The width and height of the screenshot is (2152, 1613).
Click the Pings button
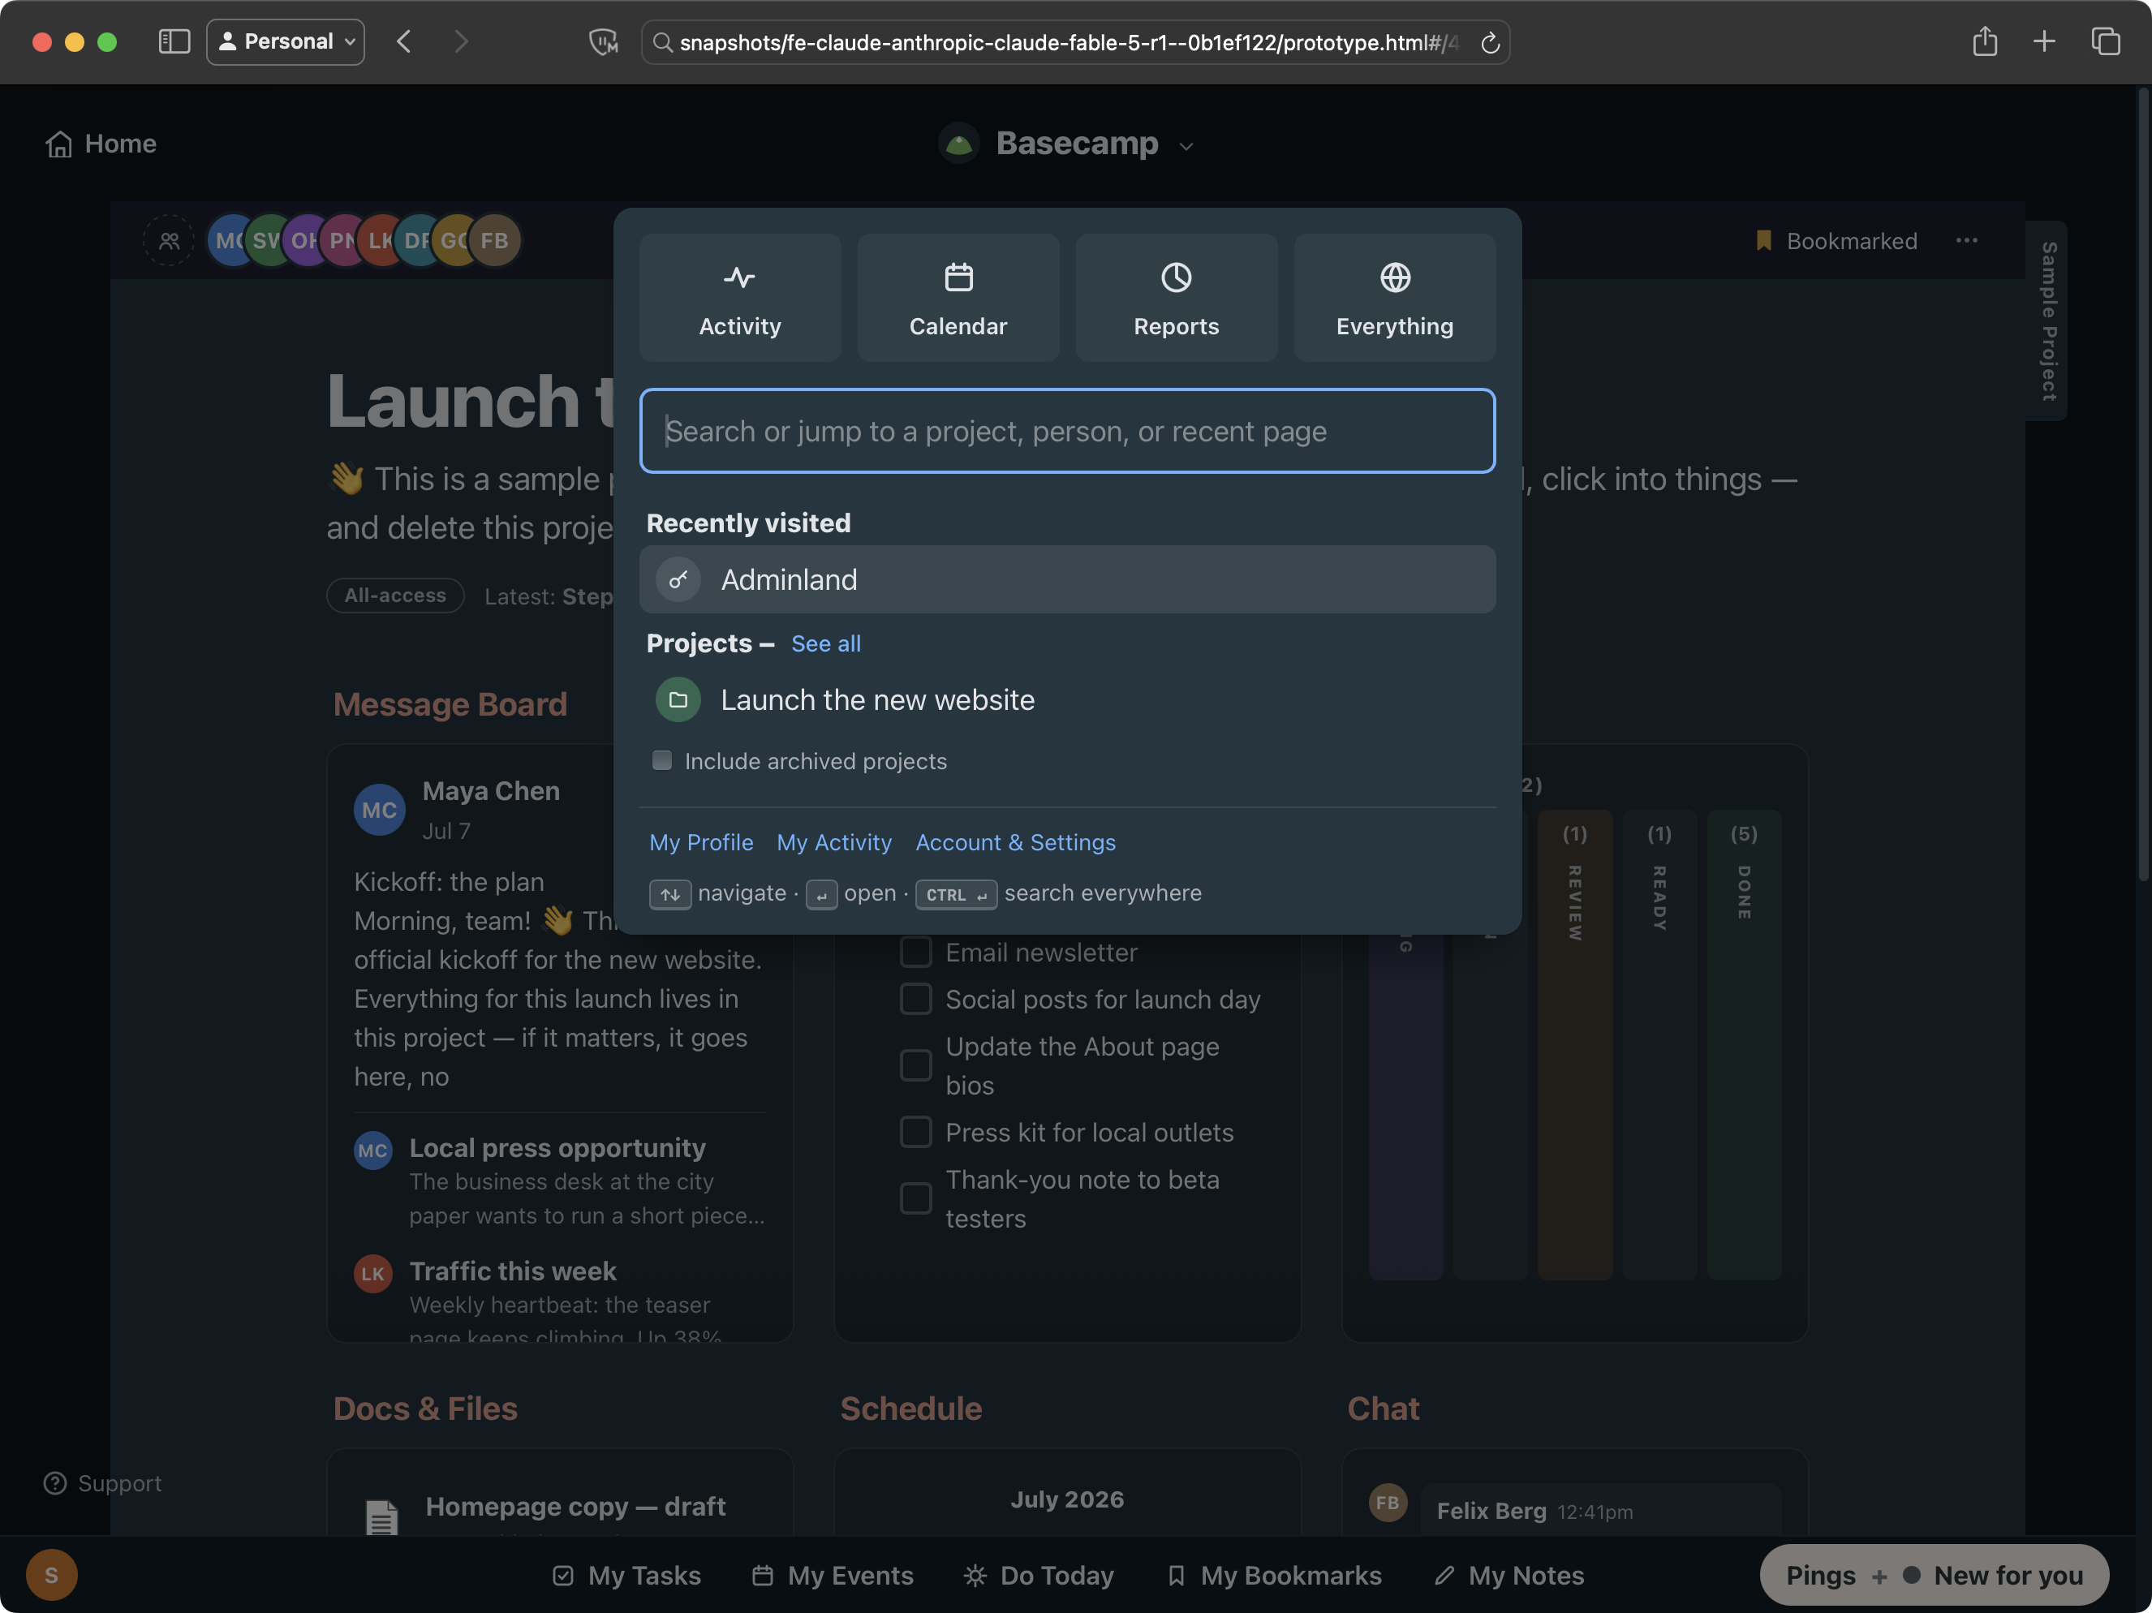1820,1575
